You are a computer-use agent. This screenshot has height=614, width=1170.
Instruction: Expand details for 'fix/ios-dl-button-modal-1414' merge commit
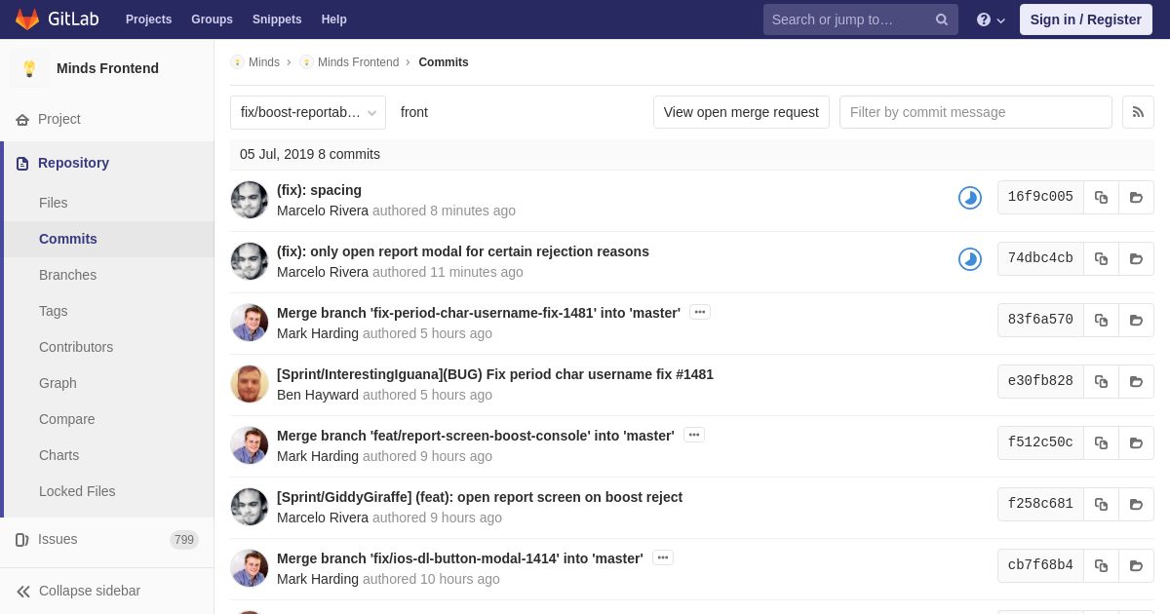pos(663,557)
